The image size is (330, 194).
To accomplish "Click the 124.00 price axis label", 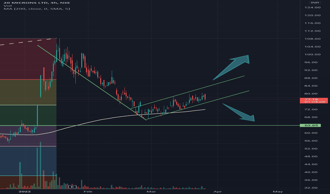I will 312,7.
